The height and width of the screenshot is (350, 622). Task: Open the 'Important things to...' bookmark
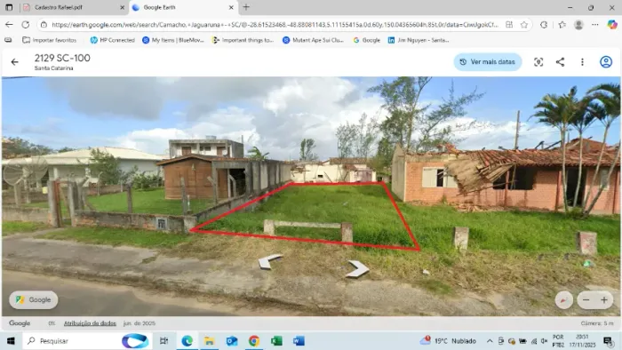243,40
